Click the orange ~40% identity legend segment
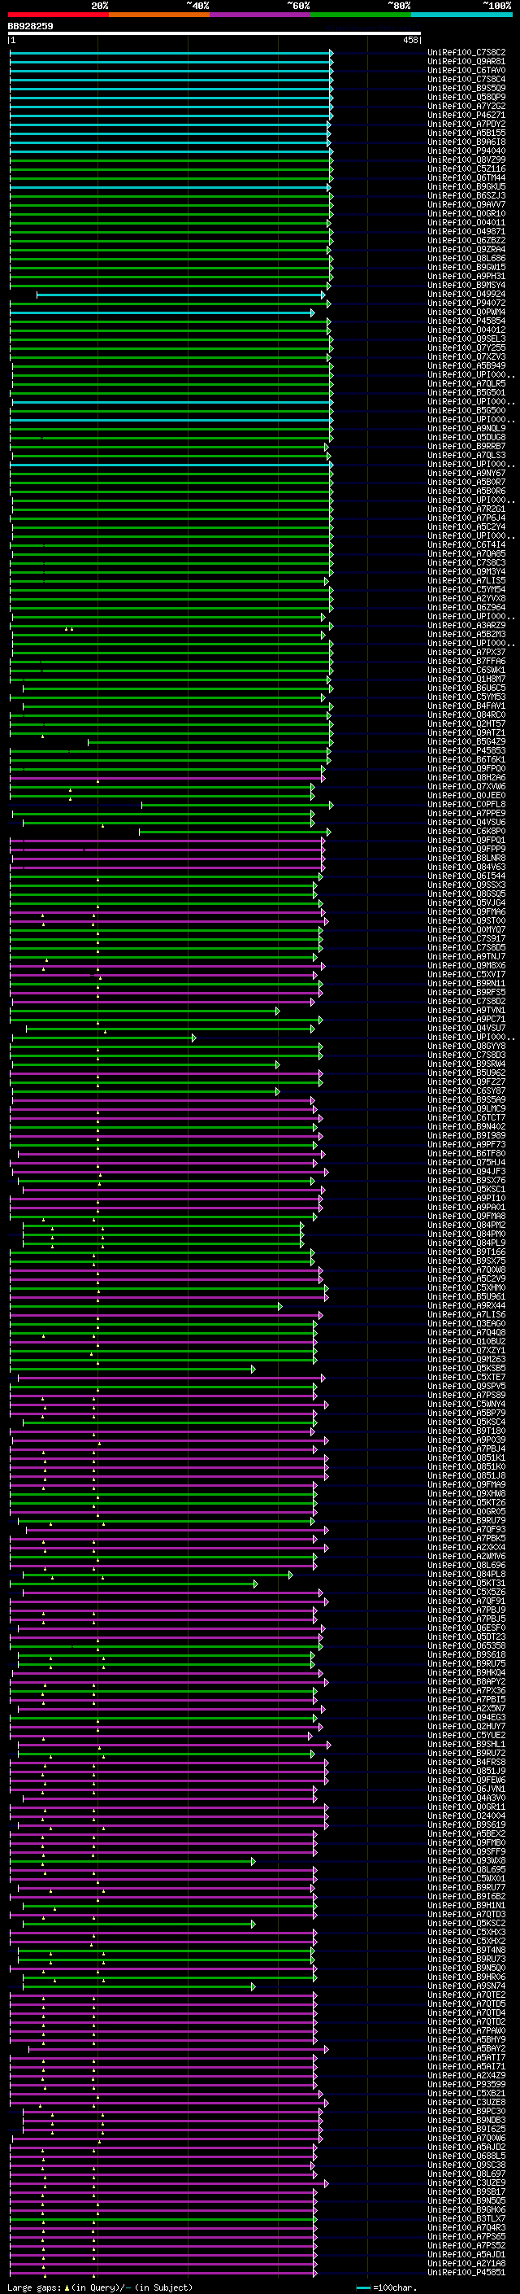Viewport: 520px width, 2294px height. 159,15
